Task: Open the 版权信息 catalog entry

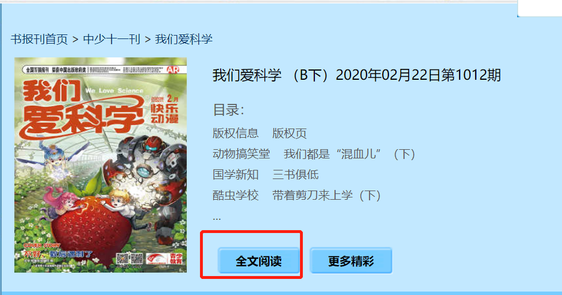Action: (236, 133)
